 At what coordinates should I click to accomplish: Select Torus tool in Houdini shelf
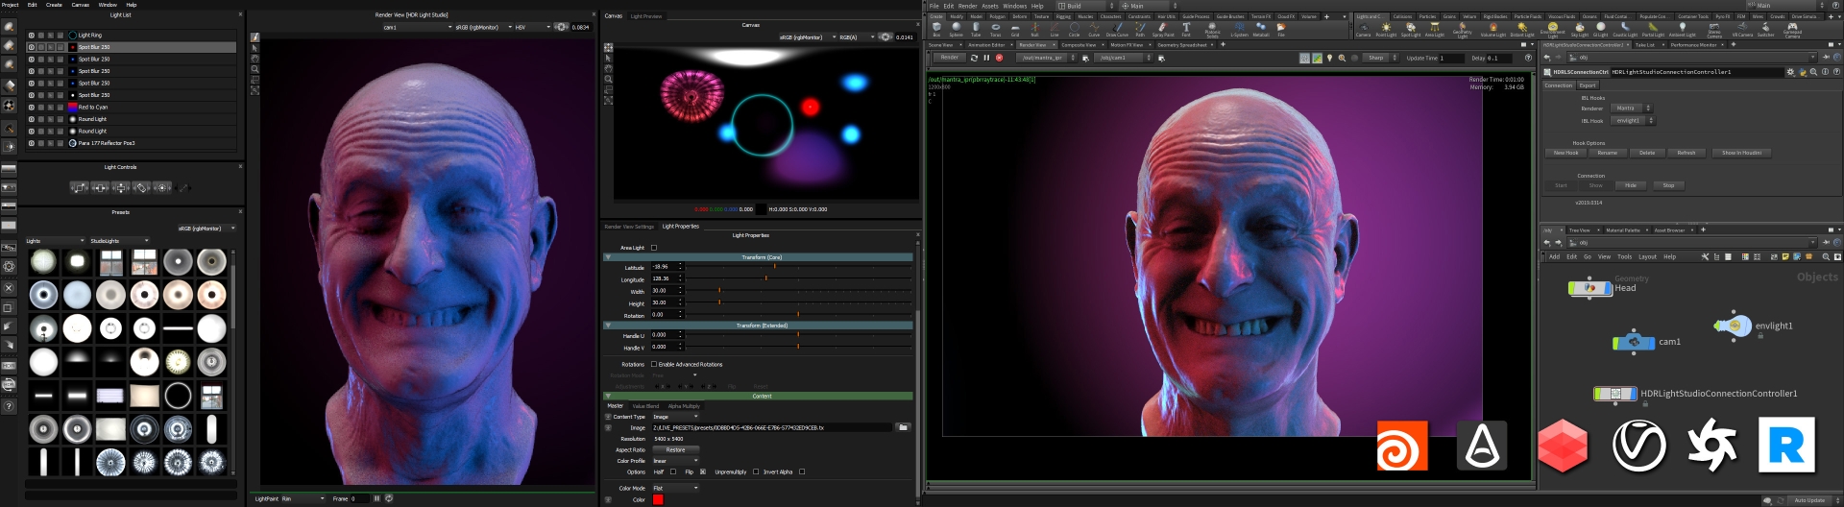pyautogui.click(x=995, y=29)
